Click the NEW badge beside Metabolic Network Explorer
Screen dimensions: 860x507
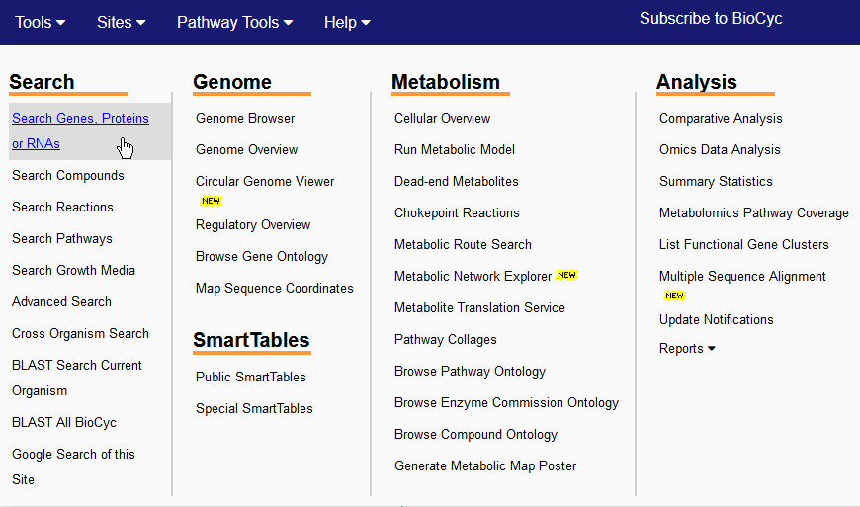pos(566,275)
